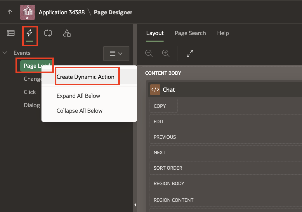
Task: Collapse the left pane splitter handle
Action: pos(135,205)
